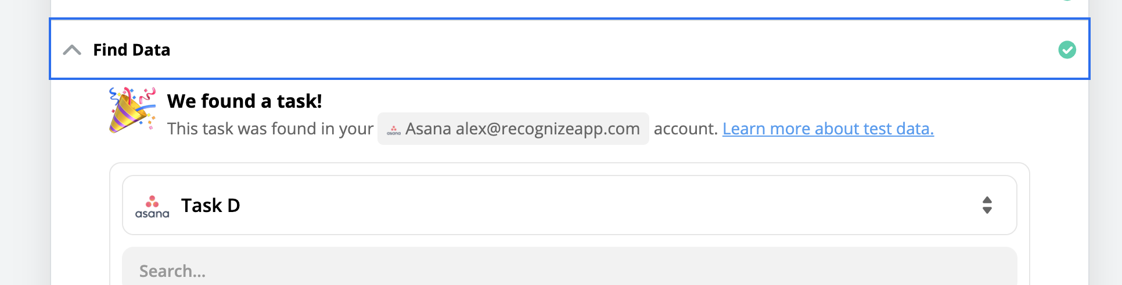
Task: Click the party popper celebration icon
Action: 131,109
